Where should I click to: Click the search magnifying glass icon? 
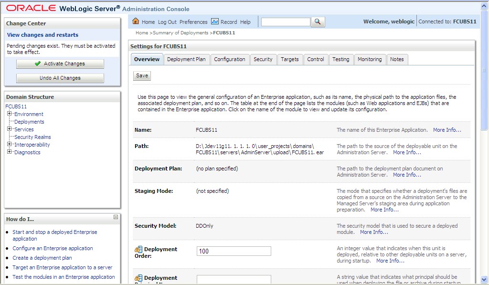(x=318, y=21)
